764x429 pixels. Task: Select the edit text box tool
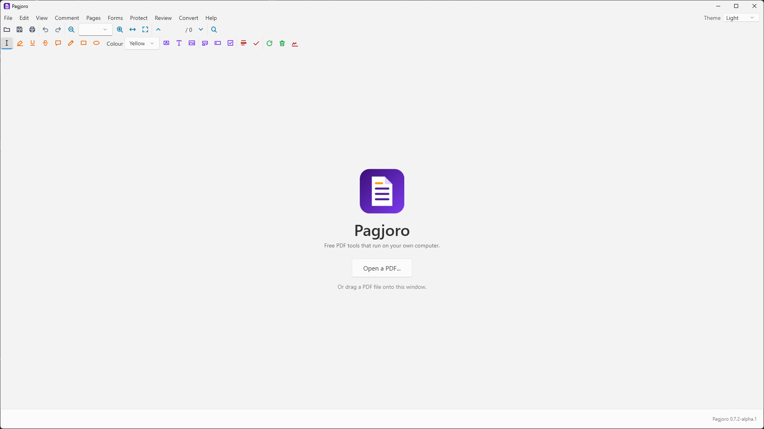pos(166,43)
